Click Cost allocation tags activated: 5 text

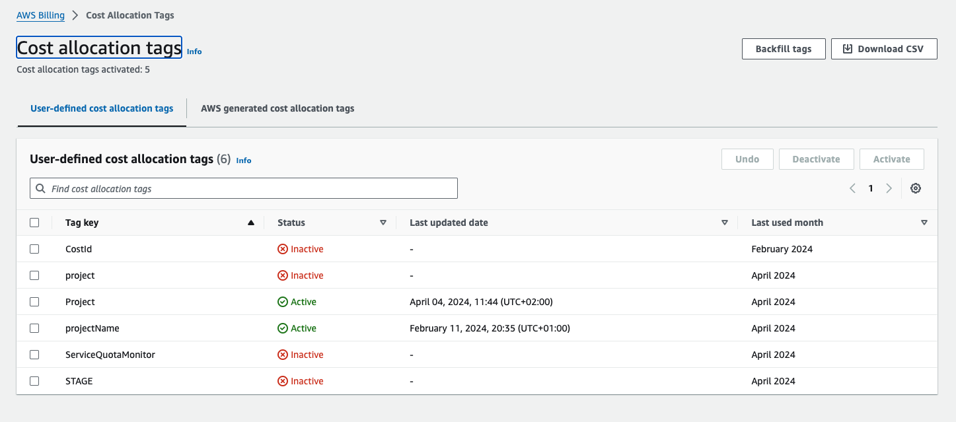point(83,69)
